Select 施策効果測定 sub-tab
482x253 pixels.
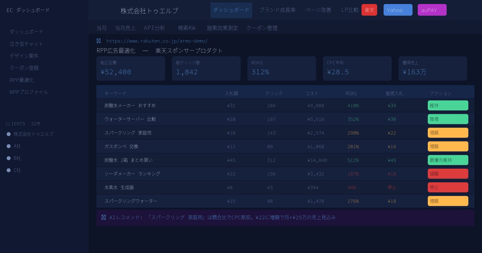click(222, 28)
